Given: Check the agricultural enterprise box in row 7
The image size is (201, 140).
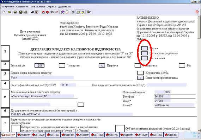Looking at the screenshot, I should coord(16,129).
